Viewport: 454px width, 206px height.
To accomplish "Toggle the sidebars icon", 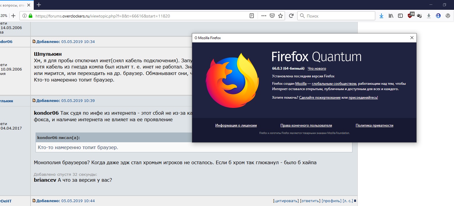I will 400,16.
